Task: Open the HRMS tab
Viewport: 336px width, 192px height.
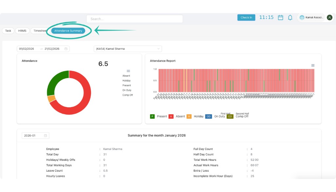Action: tap(22, 31)
